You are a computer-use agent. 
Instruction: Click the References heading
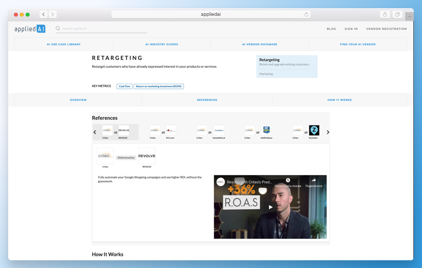(x=105, y=118)
